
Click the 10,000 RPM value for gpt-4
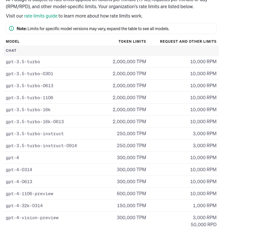(x=203, y=158)
